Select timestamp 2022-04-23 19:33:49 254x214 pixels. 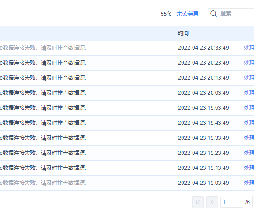click(203, 138)
